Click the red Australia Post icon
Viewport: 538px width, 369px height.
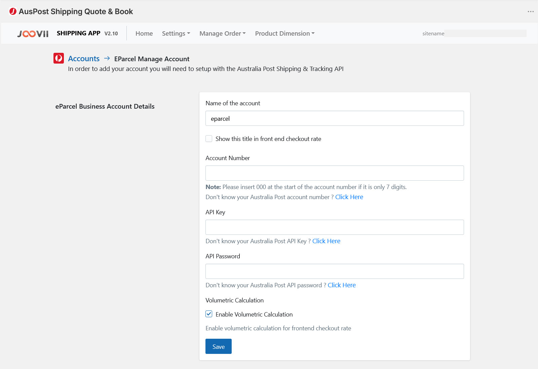pyautogui.click(x=59, y=58)
